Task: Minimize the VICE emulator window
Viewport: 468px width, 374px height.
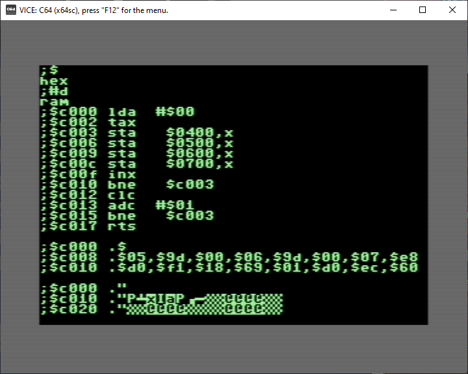Action: coord(393,10)
